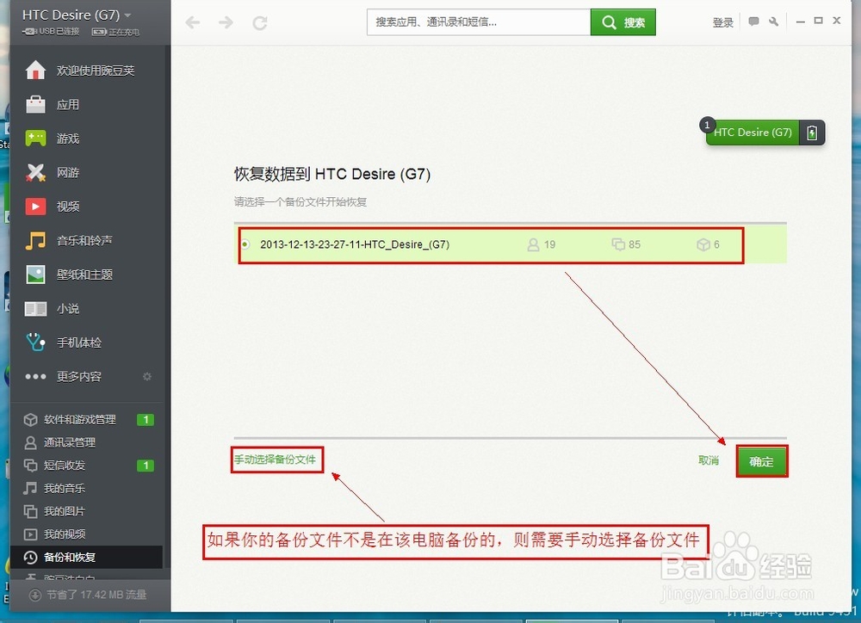This screenshot has width=861, height=623.
Task: Click the 取消 cancel link
Action: [709, 460]
